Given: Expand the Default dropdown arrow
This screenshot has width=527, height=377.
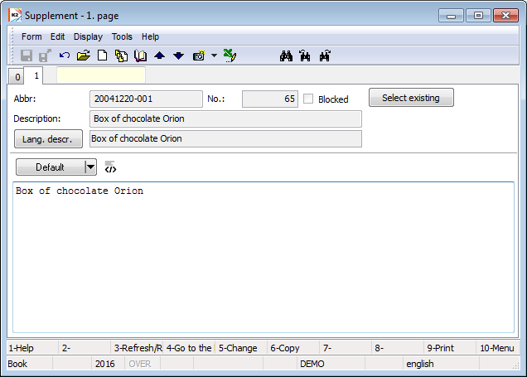Looking at the screenshot, I should (x=90, y=167).
